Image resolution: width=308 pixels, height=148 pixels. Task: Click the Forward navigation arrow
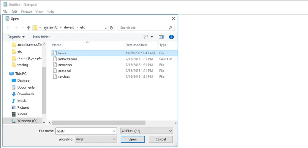tap(16, 28)
